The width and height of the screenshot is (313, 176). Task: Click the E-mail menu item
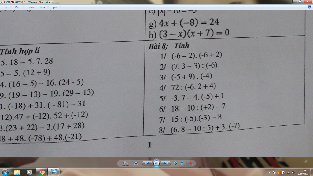tap(31, 7)
